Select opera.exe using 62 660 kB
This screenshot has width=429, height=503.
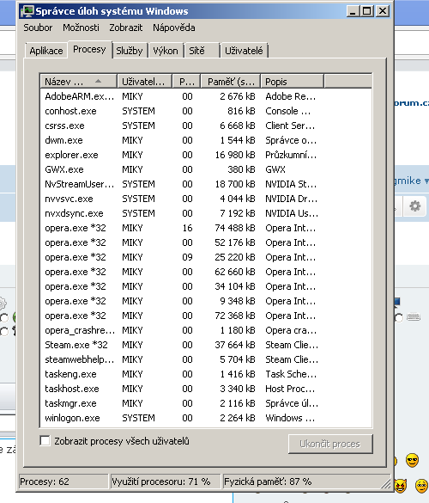coord(206,272)
